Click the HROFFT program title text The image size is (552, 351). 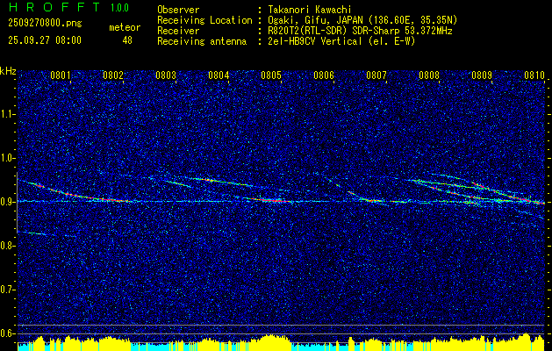(54, 7)
